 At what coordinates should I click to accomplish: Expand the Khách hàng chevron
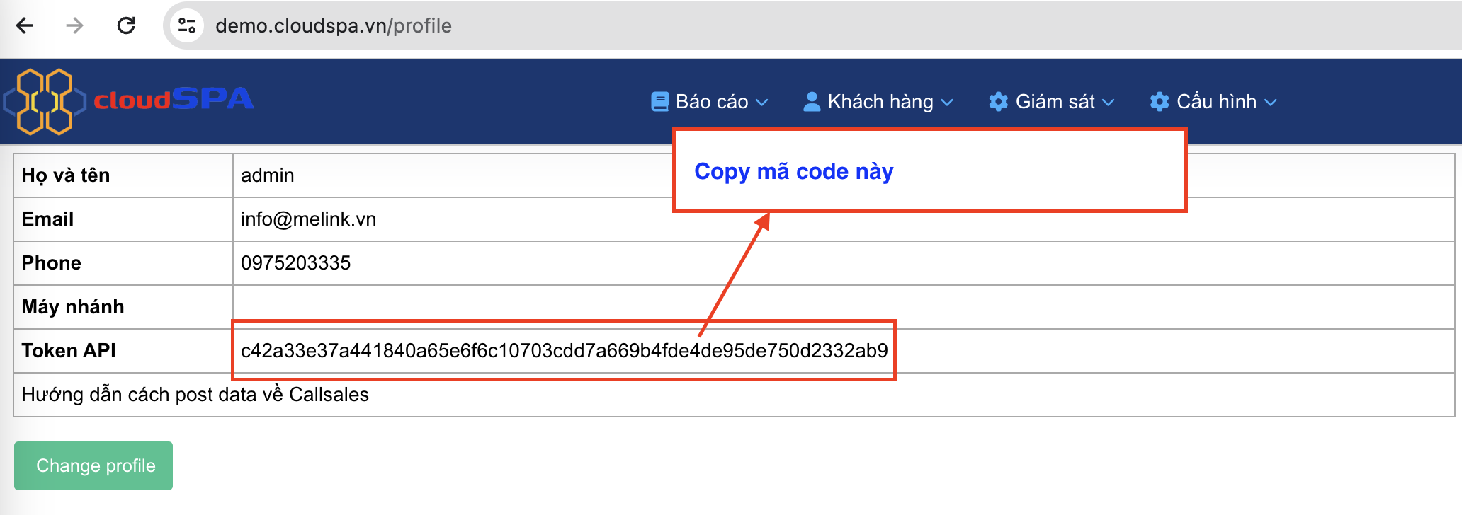point(947,103)
